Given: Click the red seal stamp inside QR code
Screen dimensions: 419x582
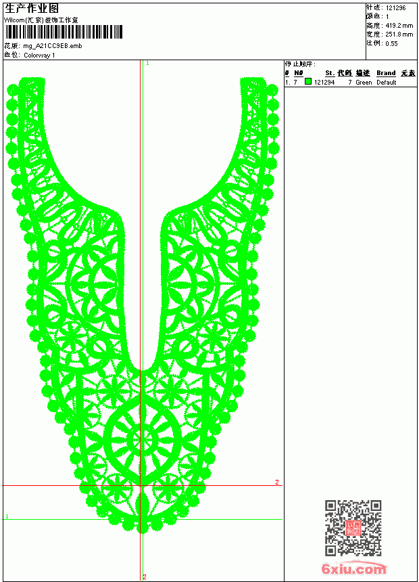Looking at the screenshot, I should 353,528.
